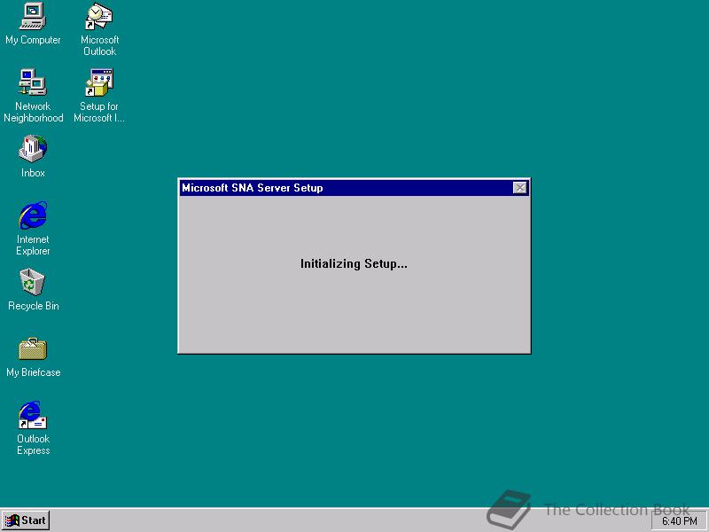Click the 6:40 PM taskbar clock
Image resolution: width=709 pixels, height=532 pixels.
pos(679,521)
